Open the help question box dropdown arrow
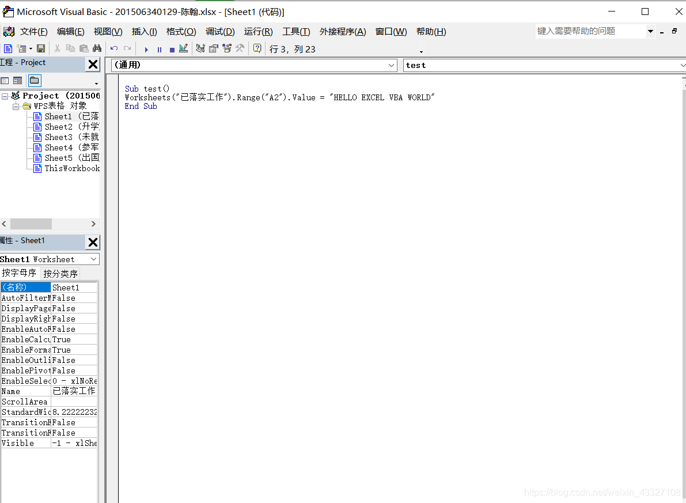686x503 pixels. pyautogui.click(x=650, y=31)
